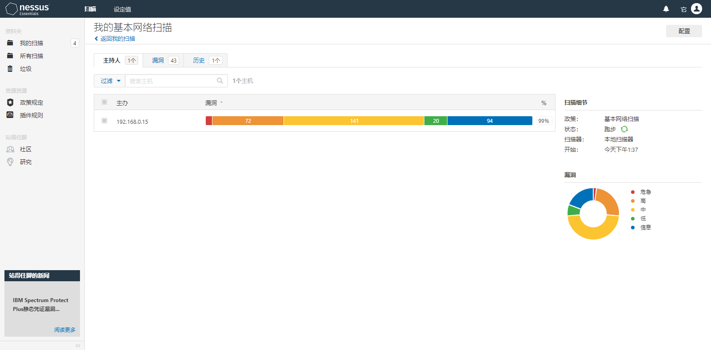Screen dimensions: 711x350
Task: Open 阅读更多 in the news box
Action: click(x=65, y=330)
